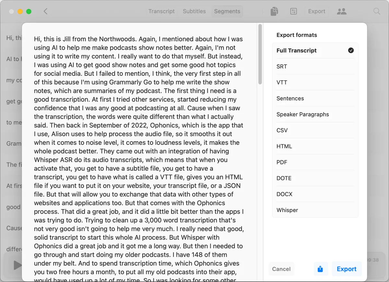Choose Speaker Paragraphs export format
This screenshot has height=282, width=389.
tap(315, 114)
